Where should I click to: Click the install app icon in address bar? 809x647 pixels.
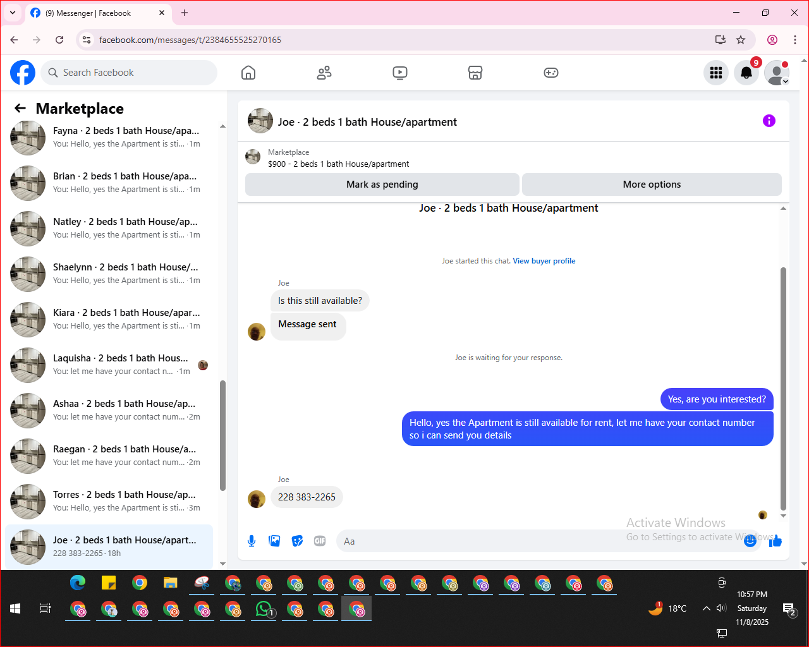[x=721, y=40]
